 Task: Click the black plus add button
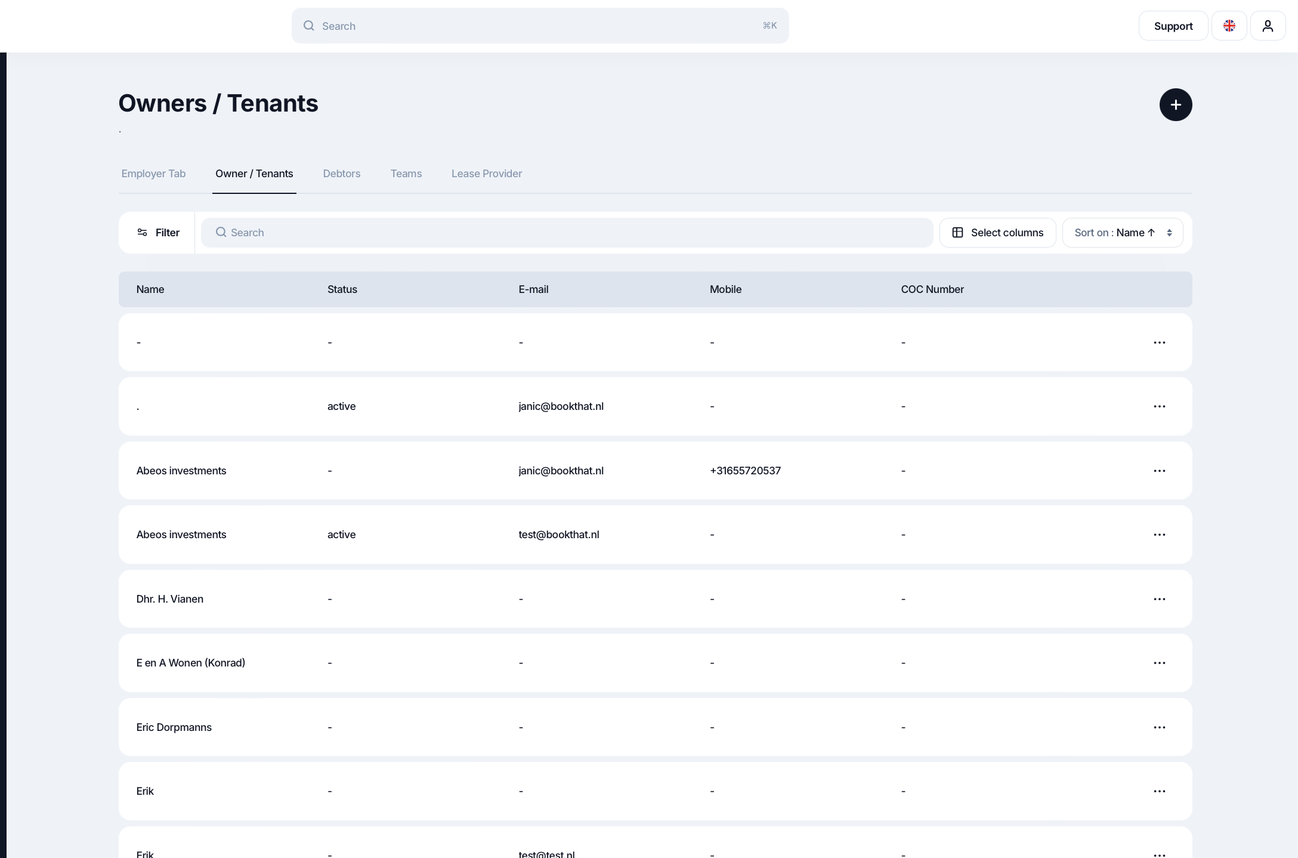(1175, 105)
